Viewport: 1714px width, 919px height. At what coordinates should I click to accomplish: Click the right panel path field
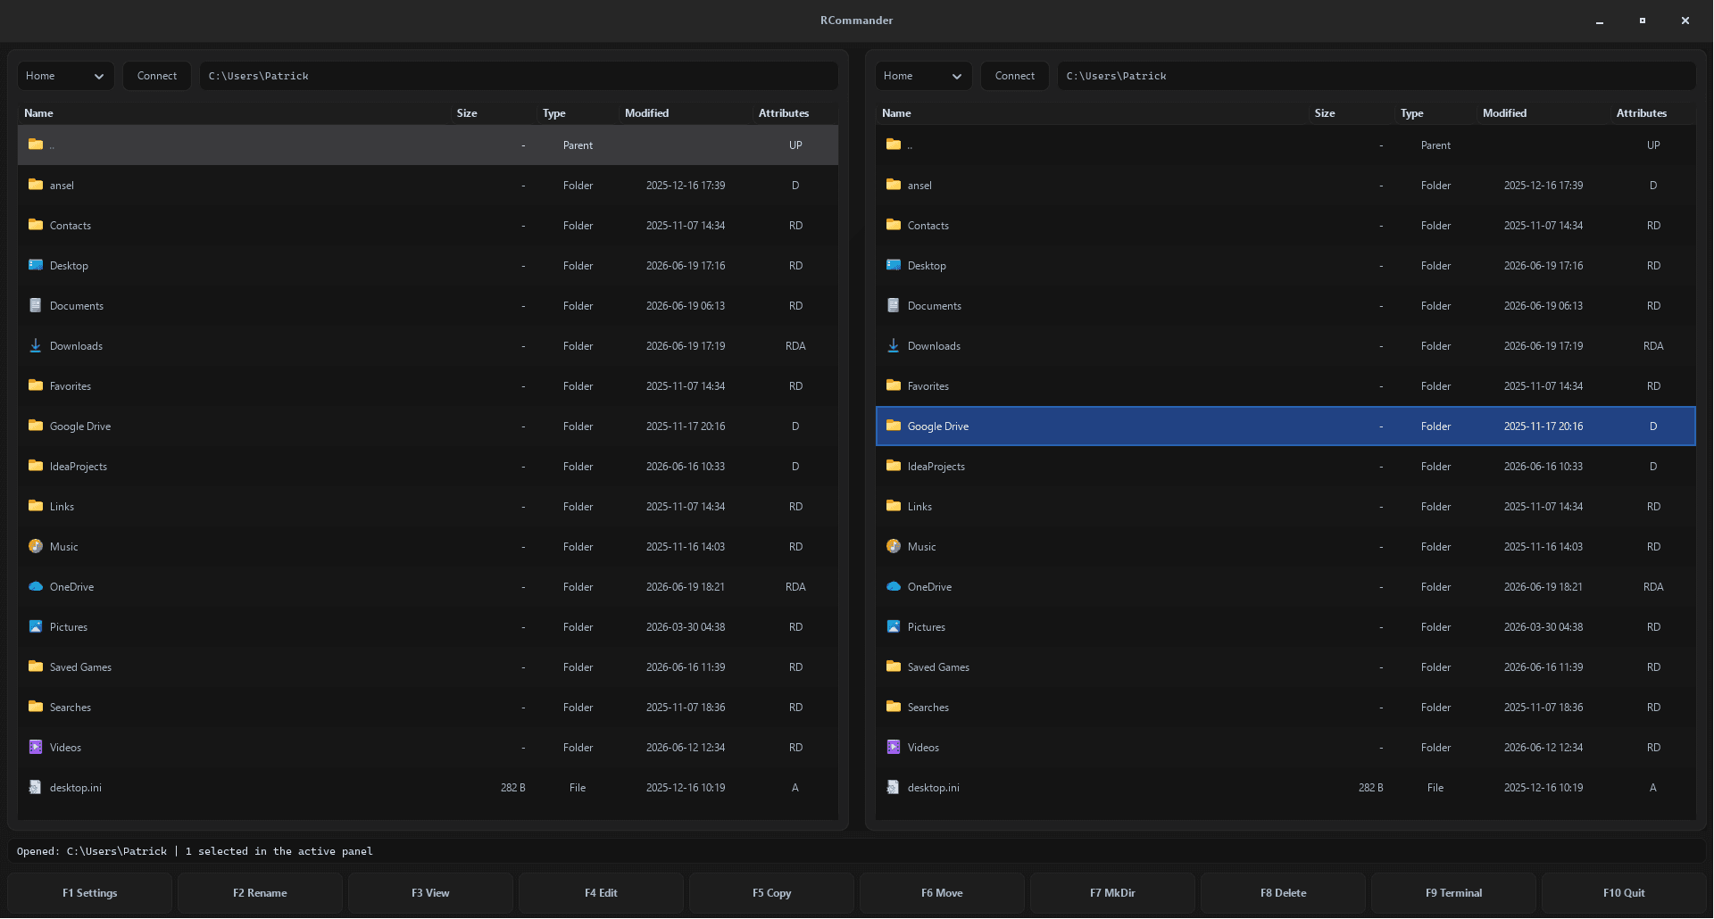point(1377,76)
